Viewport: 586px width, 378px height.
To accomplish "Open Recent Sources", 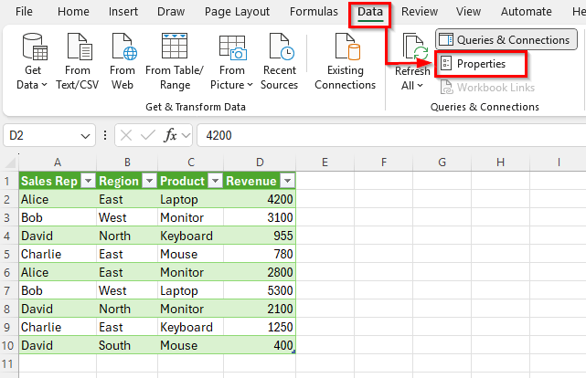I will (279, 47).
